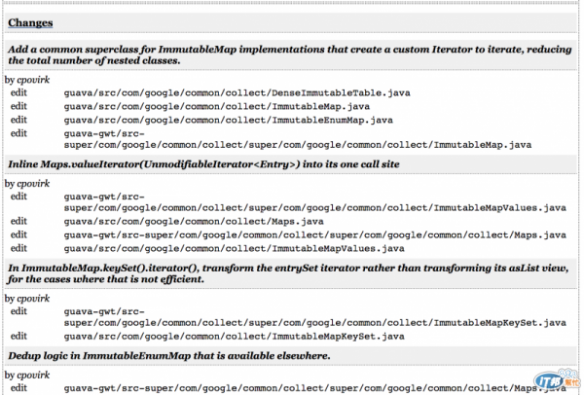The image size is (584, 395).
Task: Open guava/src collect Maps.java path
Action: (x=194, y=222)
